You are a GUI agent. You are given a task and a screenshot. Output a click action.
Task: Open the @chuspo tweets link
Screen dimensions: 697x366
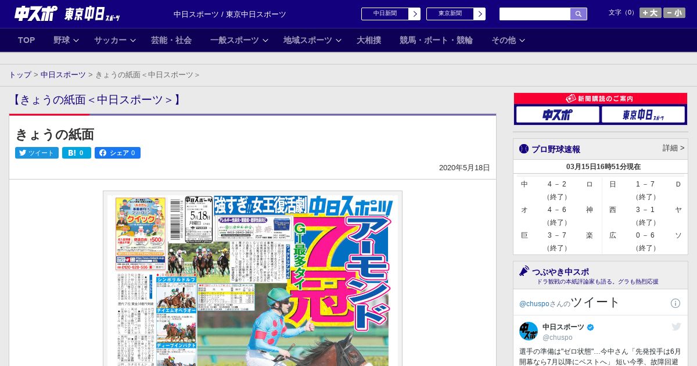[x=534, y=303]
